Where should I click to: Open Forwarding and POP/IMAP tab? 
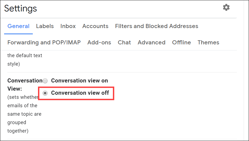44,42
